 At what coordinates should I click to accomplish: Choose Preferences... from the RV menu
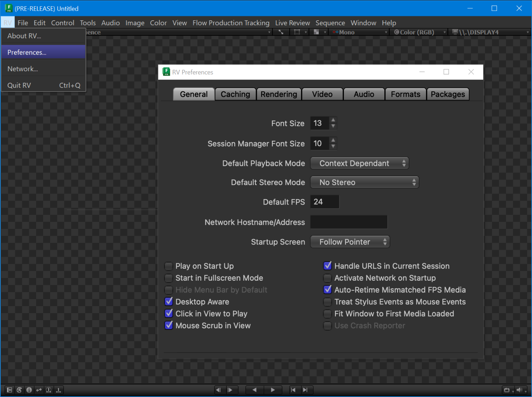[x=44, y=52]
